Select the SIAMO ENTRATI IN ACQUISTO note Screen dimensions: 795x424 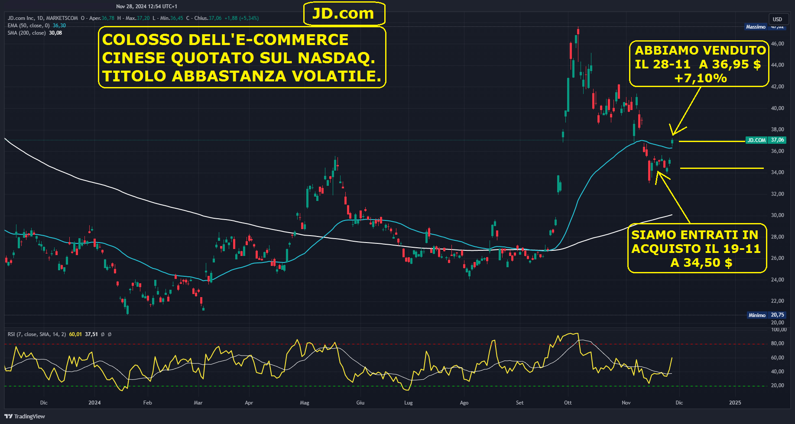tap(697, 249)
